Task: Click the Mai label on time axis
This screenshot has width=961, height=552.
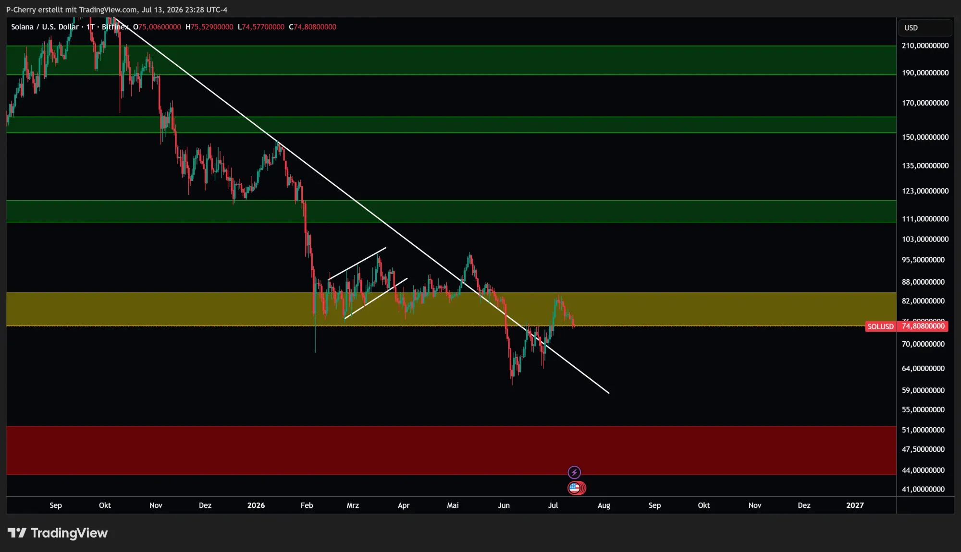Action: point(453,505)
